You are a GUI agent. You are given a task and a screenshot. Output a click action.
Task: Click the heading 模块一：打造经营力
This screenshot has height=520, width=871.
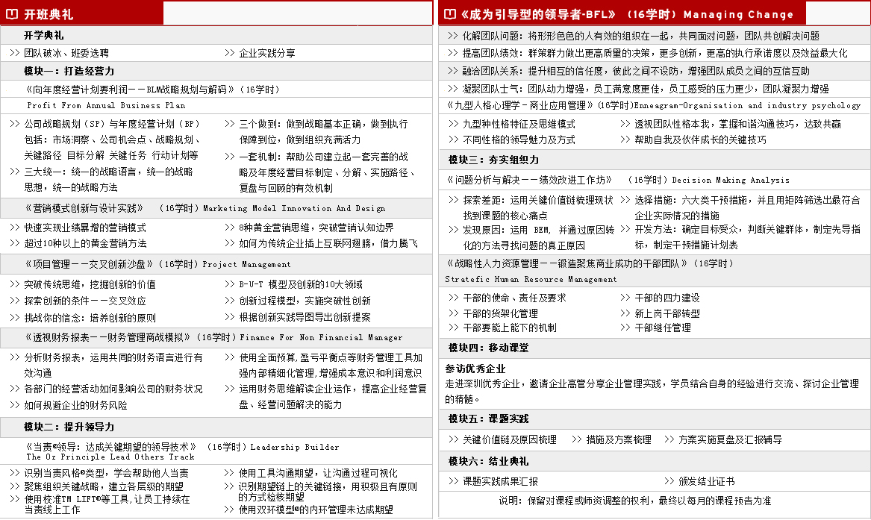(x=69, y=71)
